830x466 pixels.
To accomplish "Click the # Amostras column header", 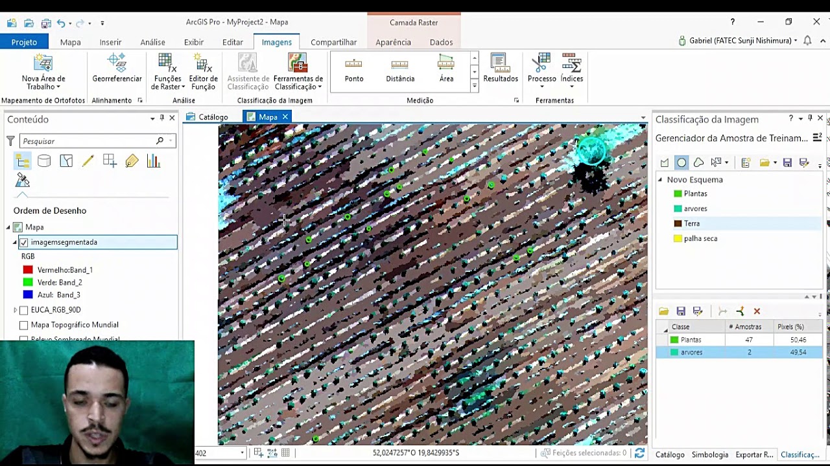I will click(748, 327).
